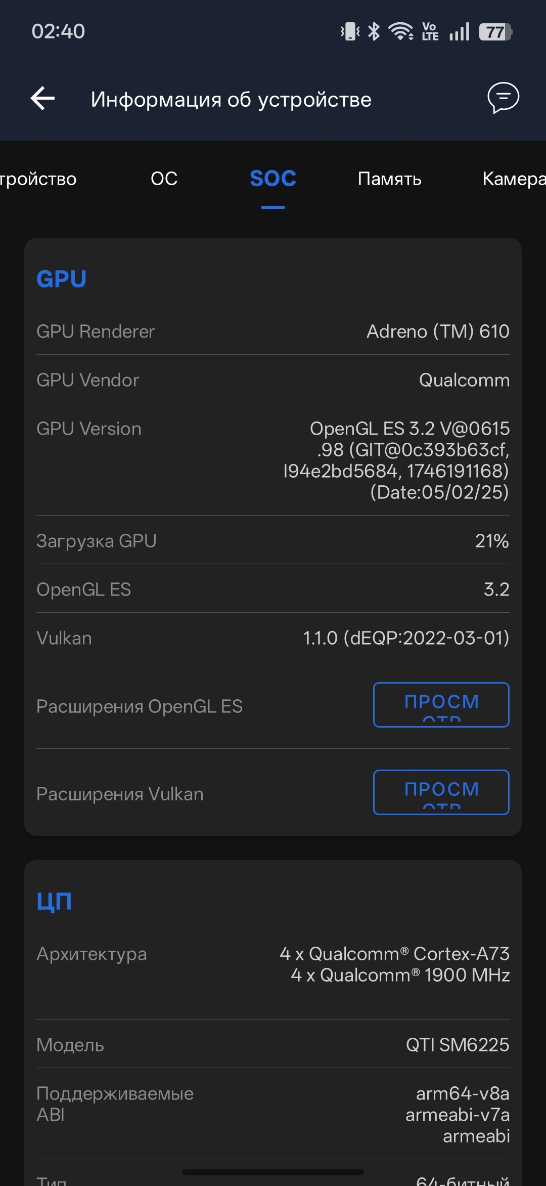
Task: Tap the Bluetooth status icon
Action: click(374, 32)
